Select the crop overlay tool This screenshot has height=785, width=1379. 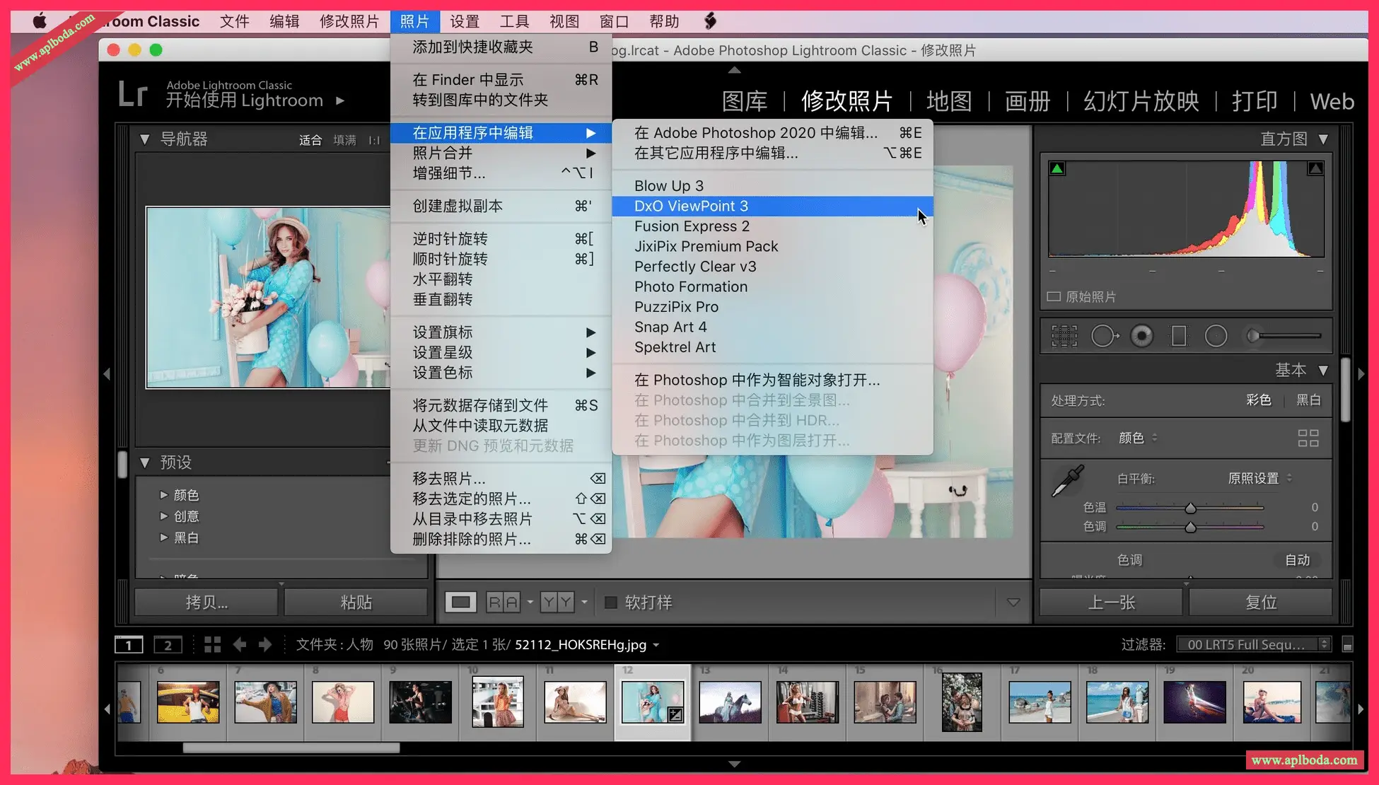pos(1064,336)
